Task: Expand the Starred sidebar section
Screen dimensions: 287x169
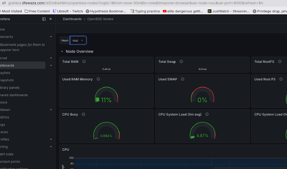Action: (51, 58)
